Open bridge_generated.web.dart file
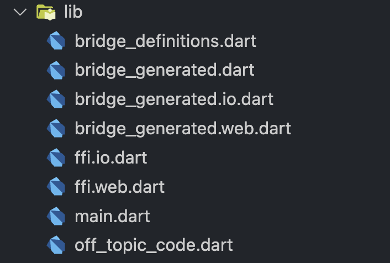The image size is (390, 263). tap(183, 128)
